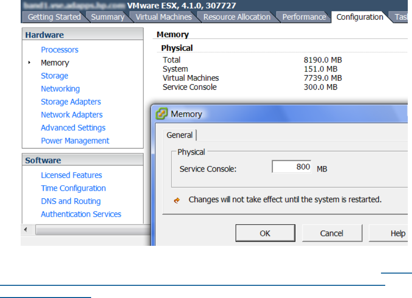
Task: Click the Help button
Action: [390, 233]
